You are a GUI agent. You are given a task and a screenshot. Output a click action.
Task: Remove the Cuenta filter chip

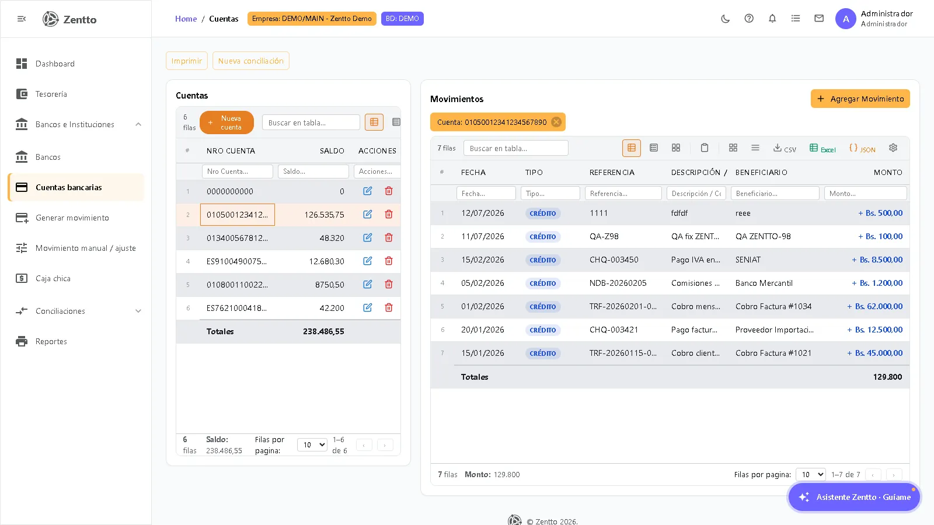pyautogui.click(x=556, y=122)
